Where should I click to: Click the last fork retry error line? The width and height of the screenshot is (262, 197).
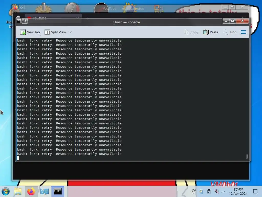pyautogui.click(x=69, y=154)
